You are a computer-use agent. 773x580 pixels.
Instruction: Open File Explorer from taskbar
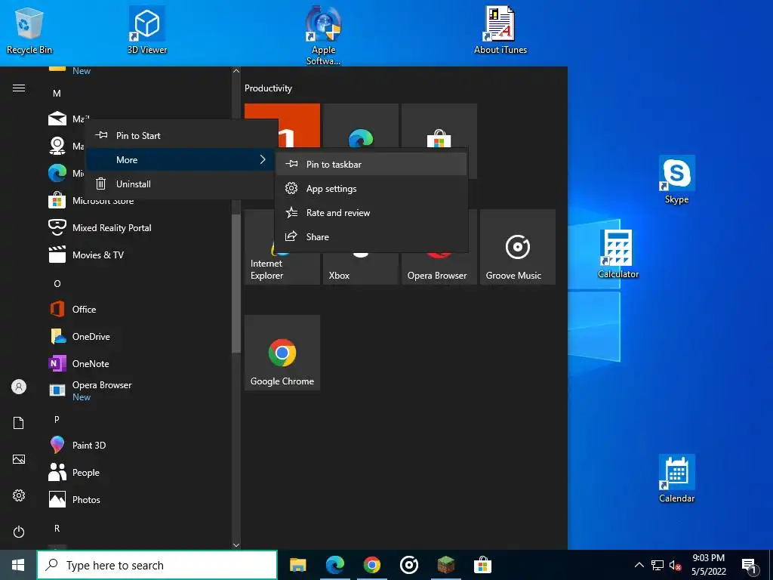(297, 565)
